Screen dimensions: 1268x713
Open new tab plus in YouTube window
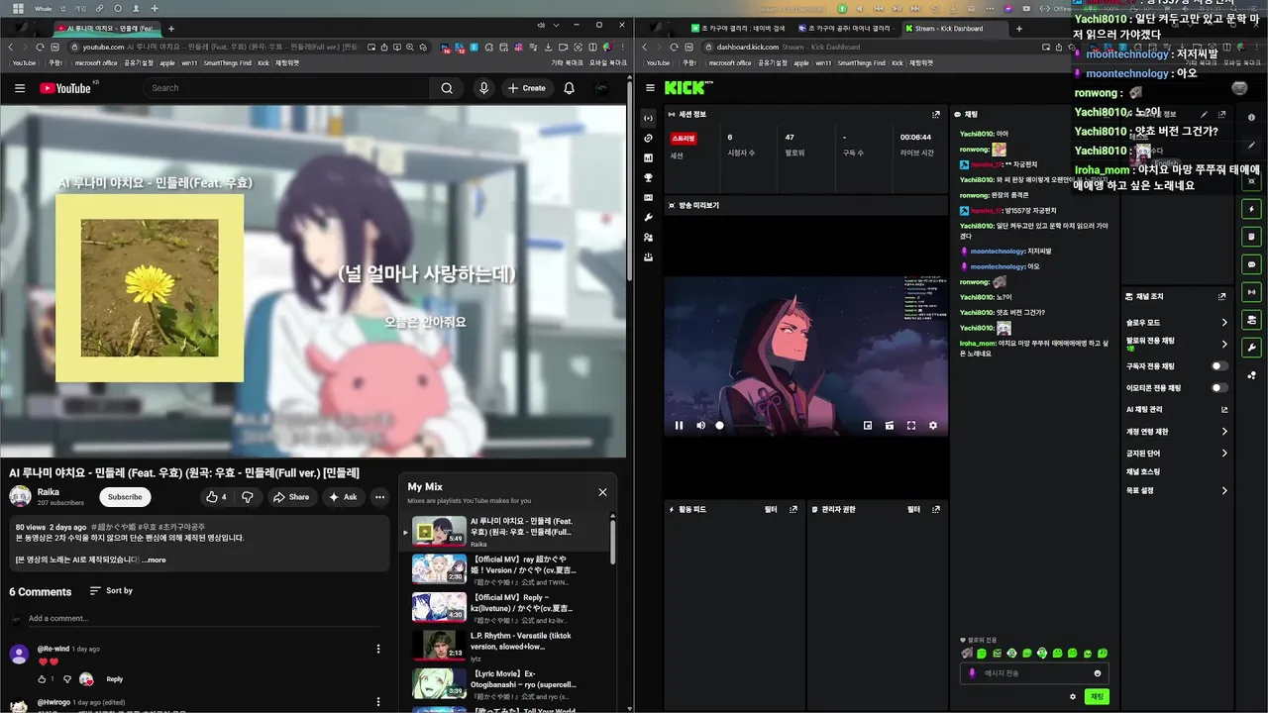coord(171,29)
